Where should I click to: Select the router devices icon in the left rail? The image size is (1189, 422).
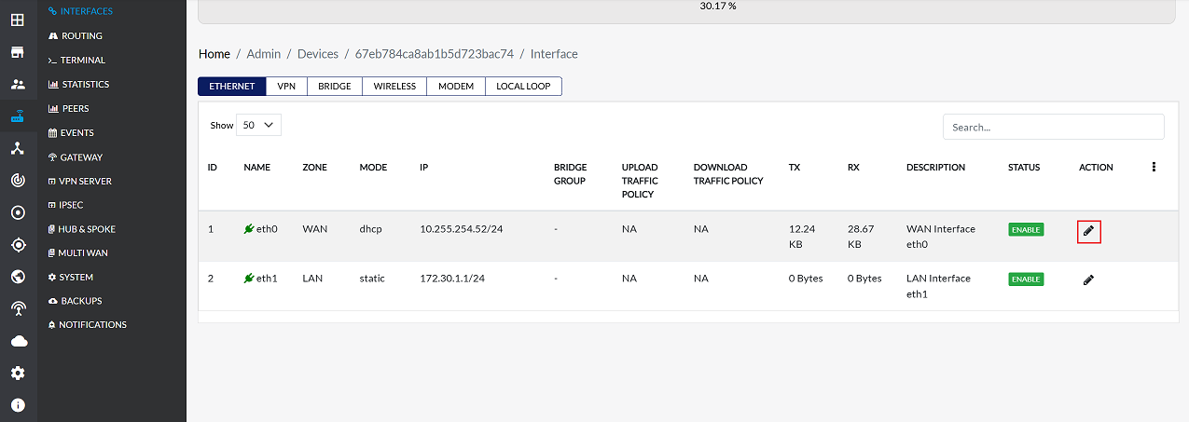click(18, 117)
